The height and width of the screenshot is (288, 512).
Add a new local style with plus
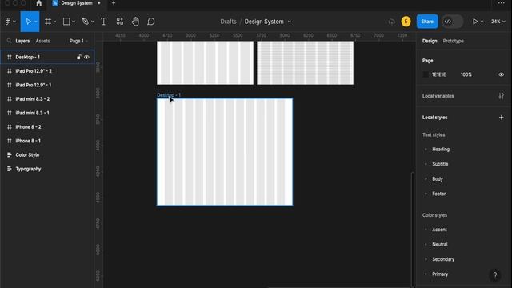tap(502, 118)
